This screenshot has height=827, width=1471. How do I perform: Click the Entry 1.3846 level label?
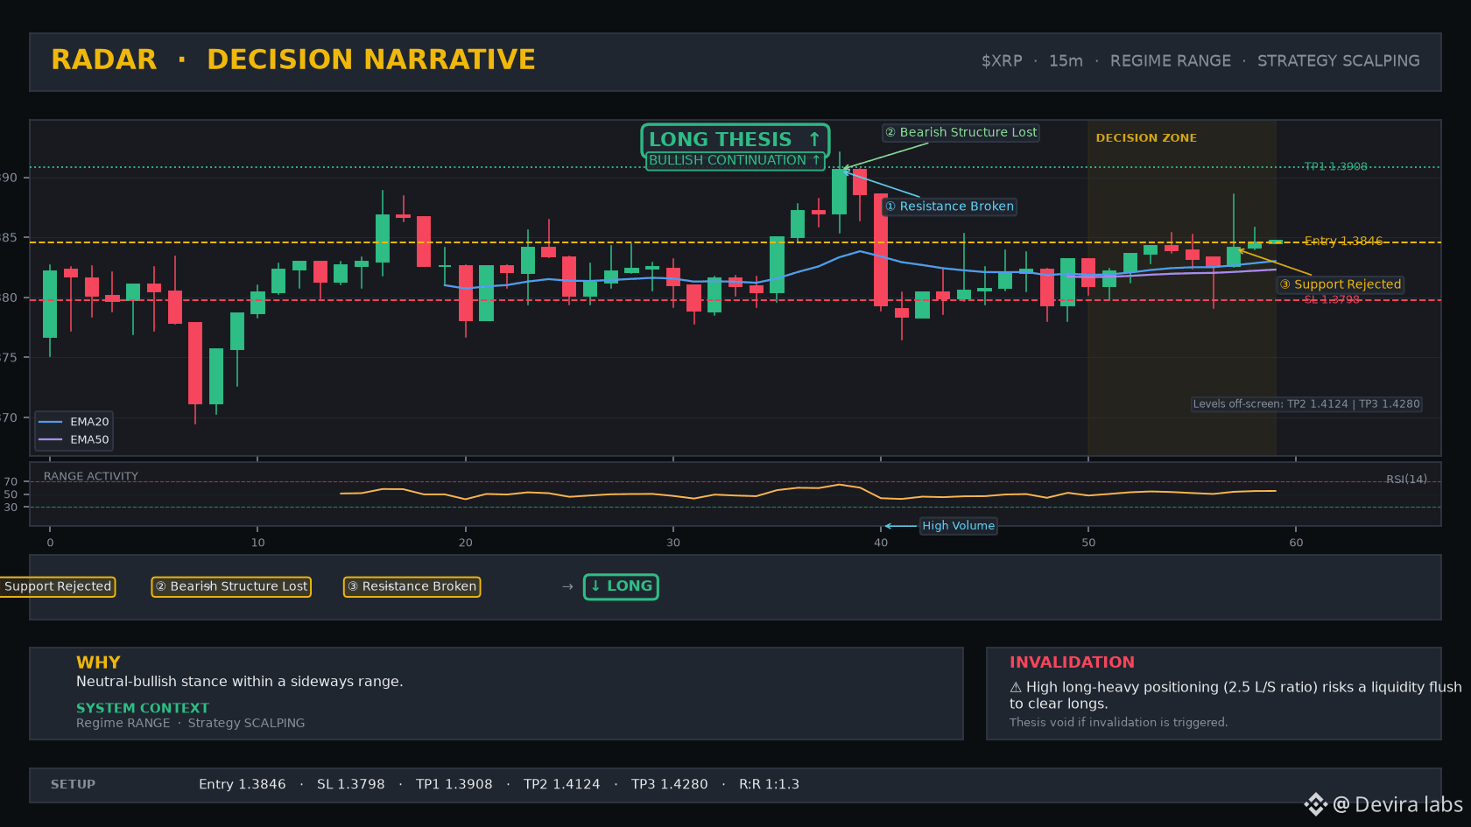pos(1343,241)
